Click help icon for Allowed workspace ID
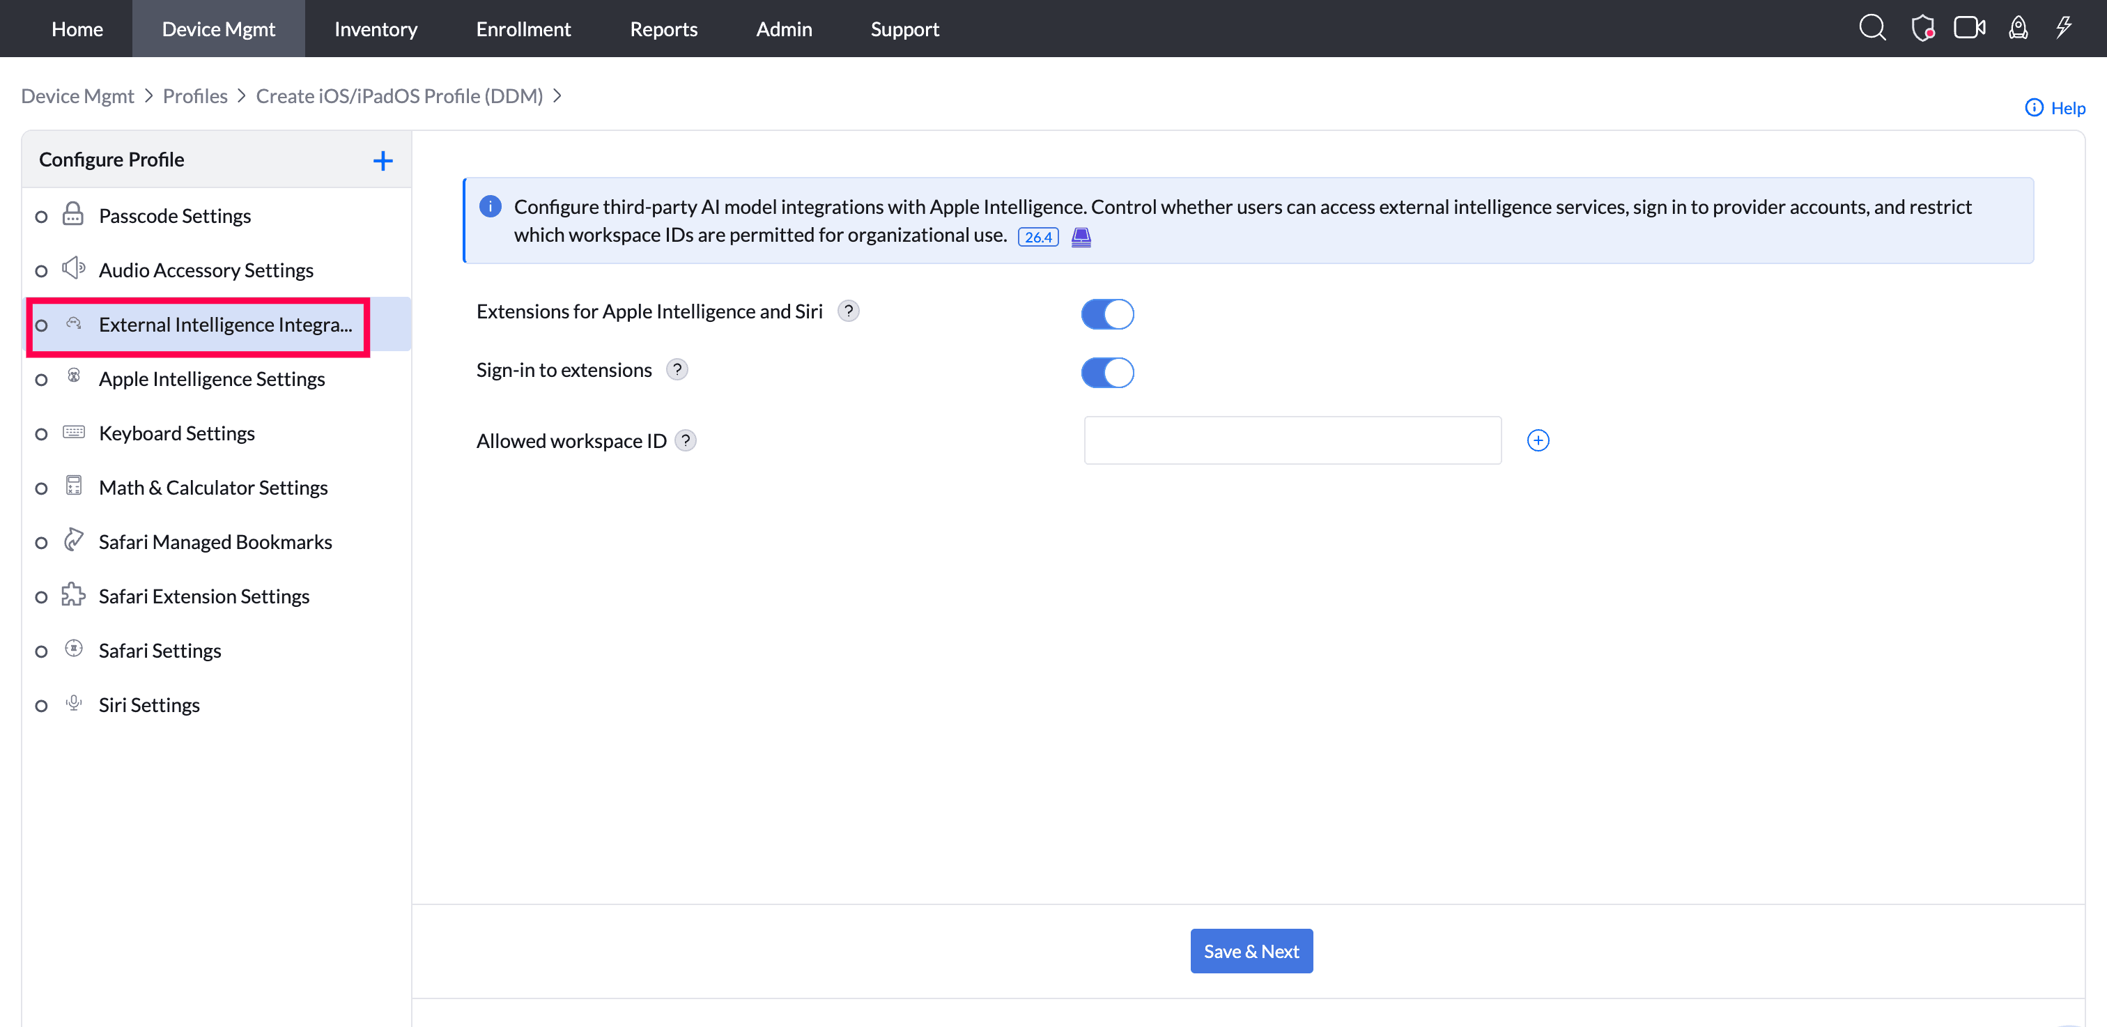This screenshot has height=1027, width=2107. tap(686, 441)
